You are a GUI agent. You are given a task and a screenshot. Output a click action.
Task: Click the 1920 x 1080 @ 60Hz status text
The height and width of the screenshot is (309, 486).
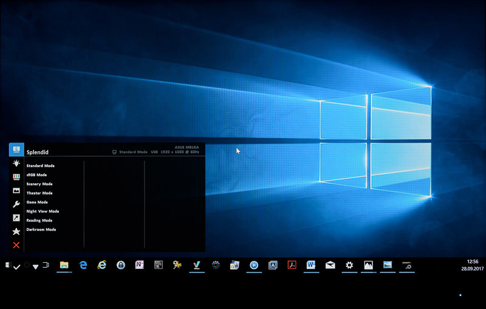click(x=180, y=152)
